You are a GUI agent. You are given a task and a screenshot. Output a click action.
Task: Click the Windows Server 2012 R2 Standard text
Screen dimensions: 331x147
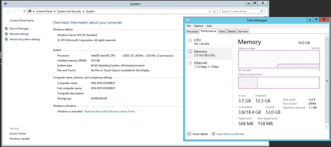77,35
